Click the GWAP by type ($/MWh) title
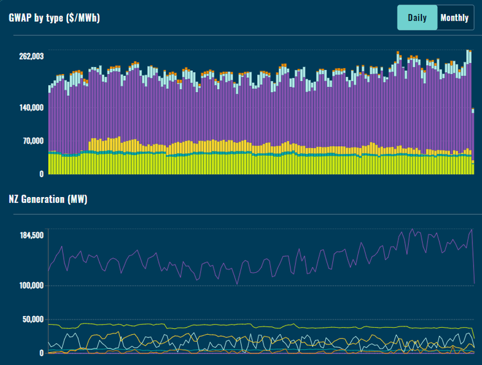 pyautogui.click(x=54, y=17)
